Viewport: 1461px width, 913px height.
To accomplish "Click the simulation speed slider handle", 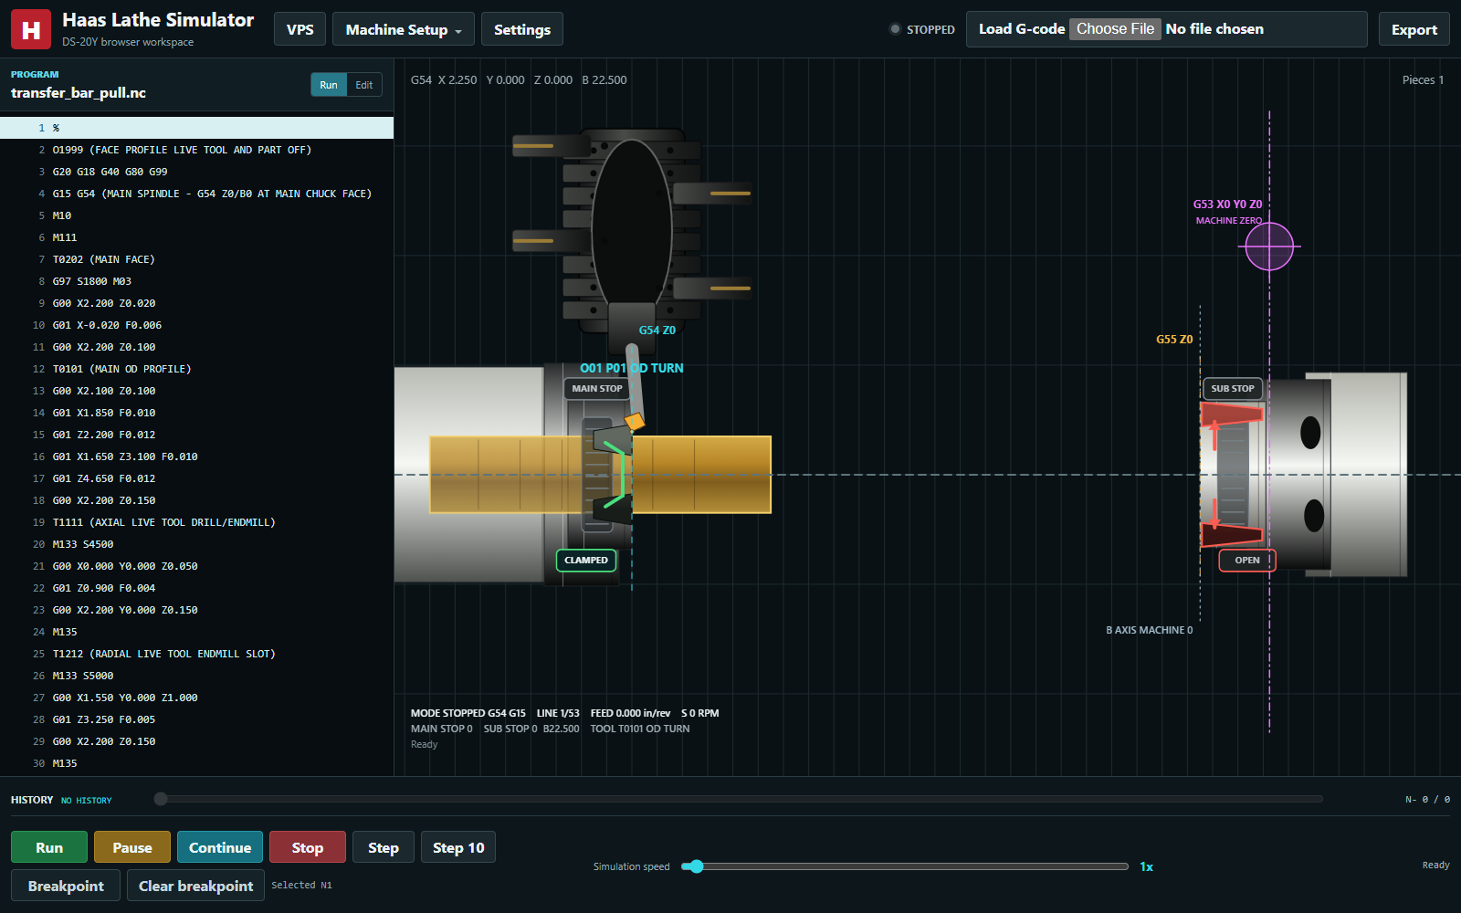I will tap(697, 866).
